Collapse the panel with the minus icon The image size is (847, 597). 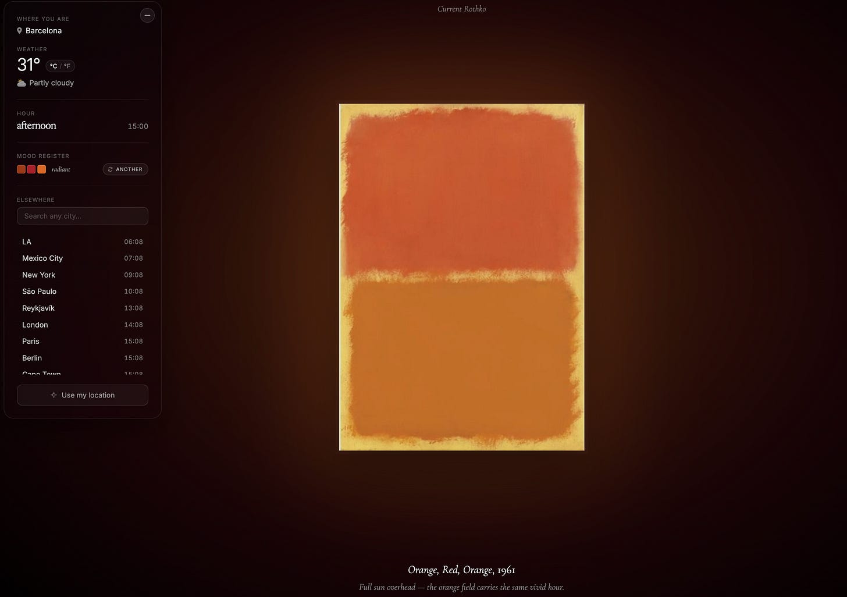pyautogui.click(x=147, y=16)
